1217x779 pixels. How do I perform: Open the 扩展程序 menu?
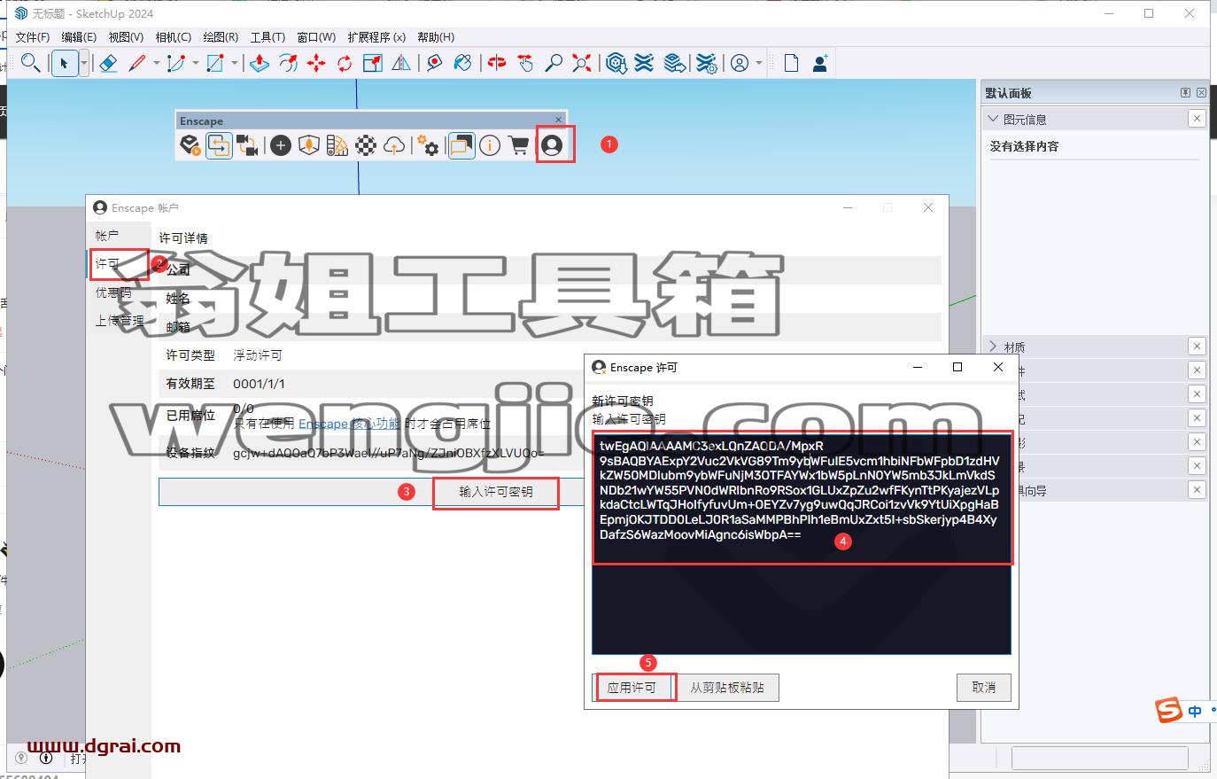point(376,37)
